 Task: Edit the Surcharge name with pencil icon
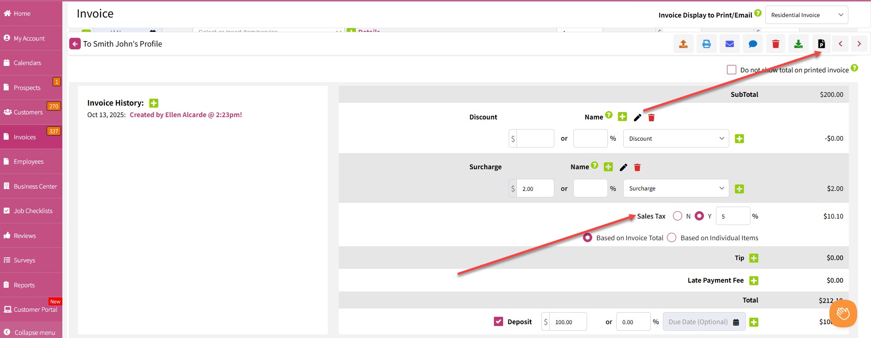[x=624, y=167]
